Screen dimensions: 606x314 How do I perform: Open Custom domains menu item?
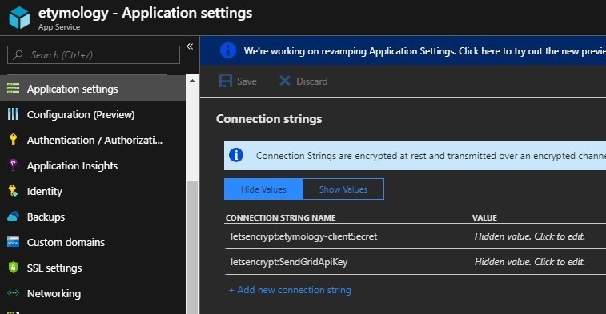tap(93, 242)
